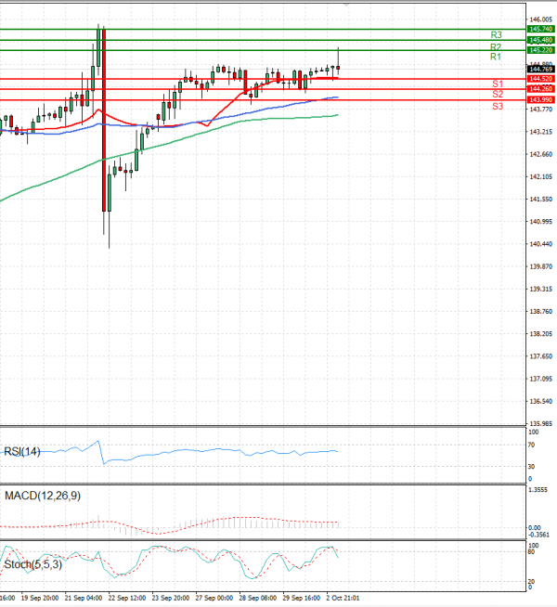Click the 136.540 price axis value
Image resolution: width=557 pixels, height=607 pixels.
540,402
